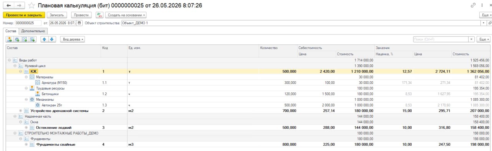Click the first add-item toolbar icon

click(10, 39)
